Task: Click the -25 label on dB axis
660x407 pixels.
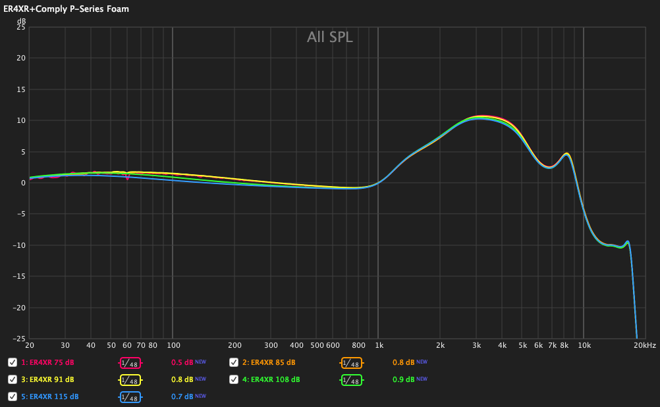Action: [19, 339]
